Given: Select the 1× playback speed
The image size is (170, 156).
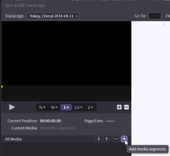Looking at the screenshot, I should (66, 107).
